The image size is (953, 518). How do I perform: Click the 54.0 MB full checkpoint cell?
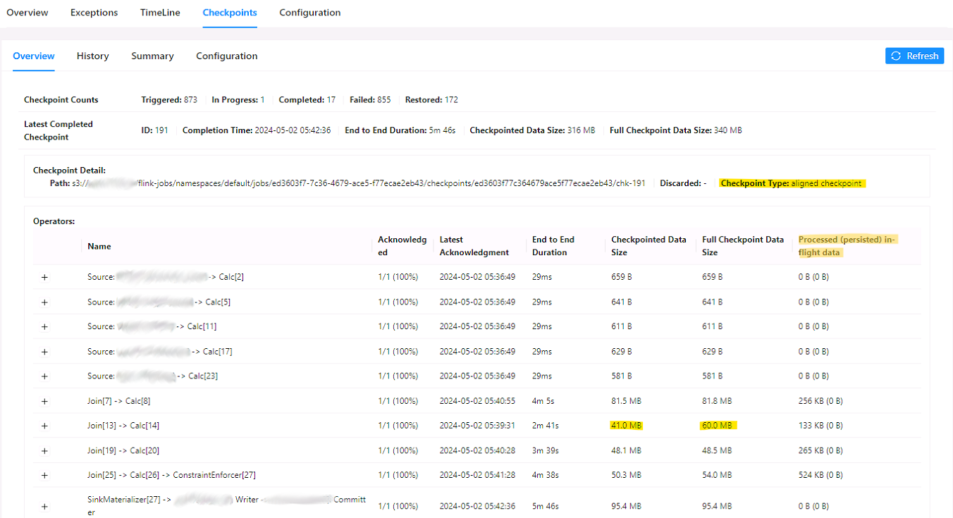tap(717, 475)
